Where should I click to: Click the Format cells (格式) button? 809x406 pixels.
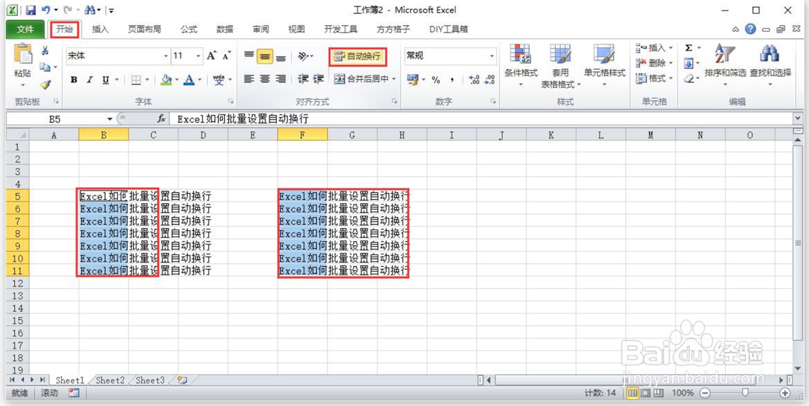point(654,78)
